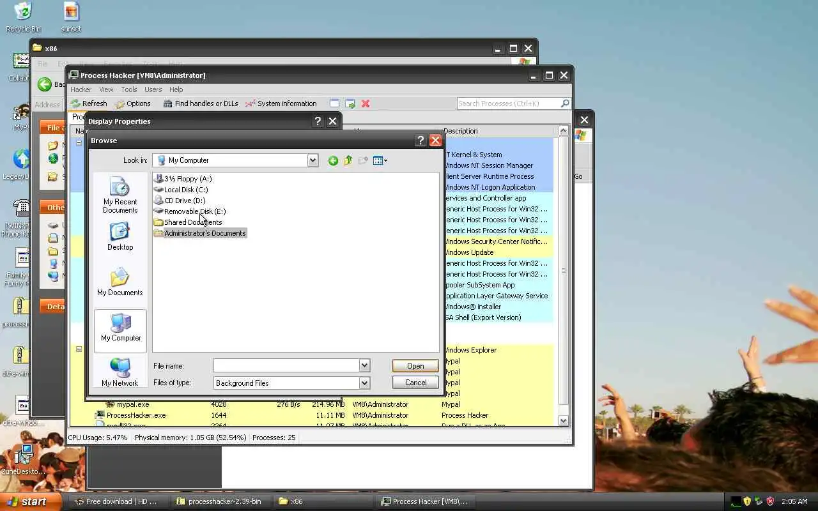Click the yellow shield tray icon

point(747,501)
